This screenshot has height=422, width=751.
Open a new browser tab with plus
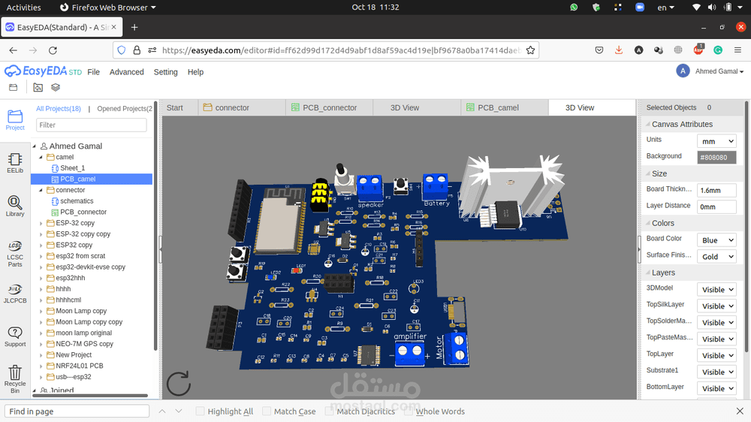pos(134,27)
